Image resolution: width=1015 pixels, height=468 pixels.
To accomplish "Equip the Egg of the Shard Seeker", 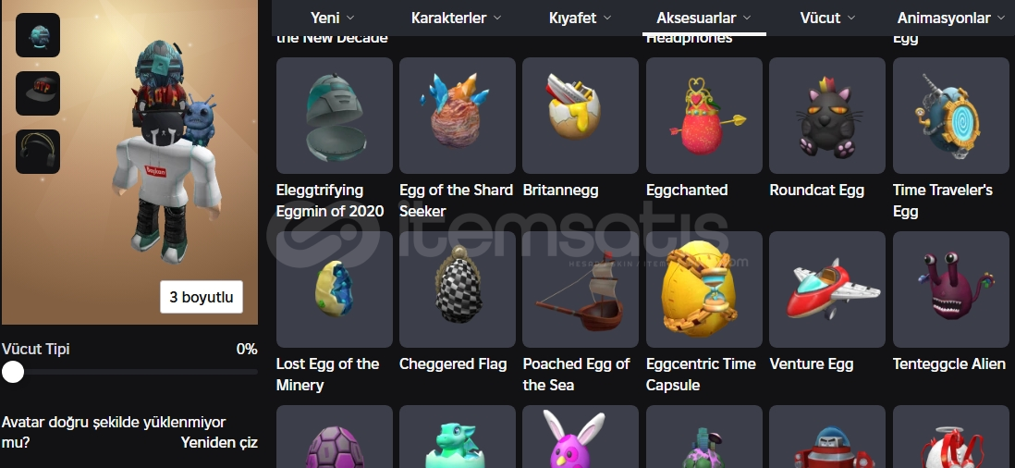I will point(457,116).
